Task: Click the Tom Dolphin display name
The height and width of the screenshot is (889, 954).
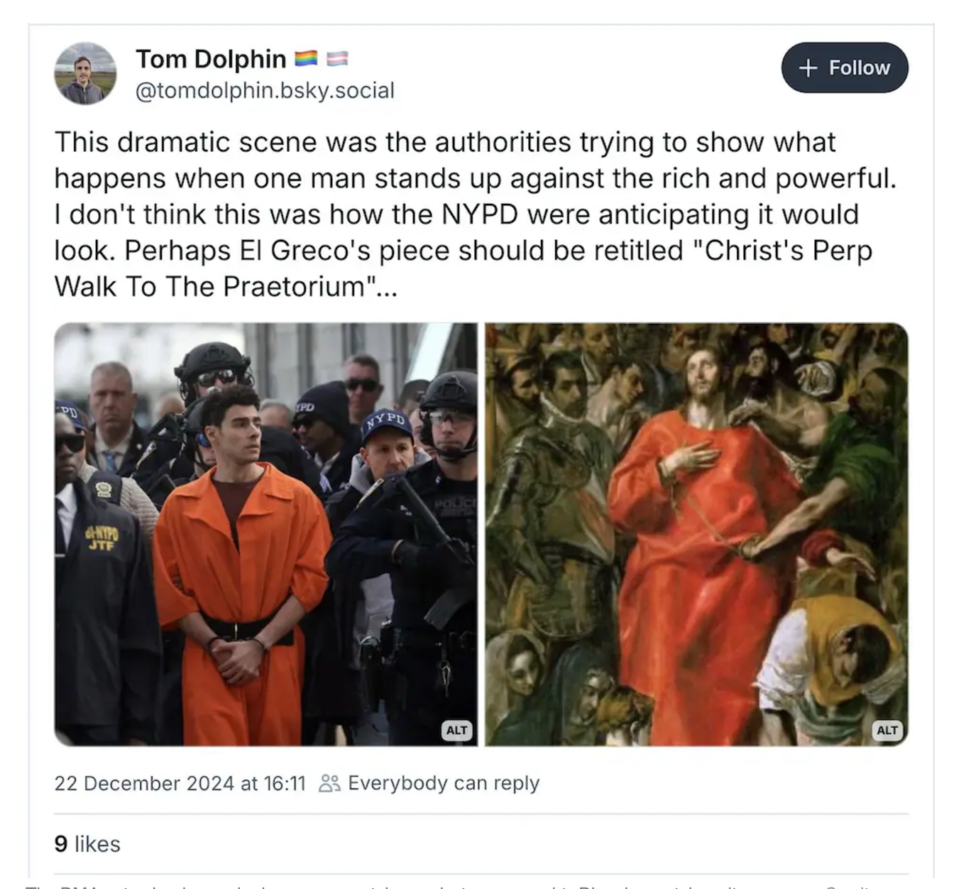Action: pyautogui.click(x=211, y=59)
